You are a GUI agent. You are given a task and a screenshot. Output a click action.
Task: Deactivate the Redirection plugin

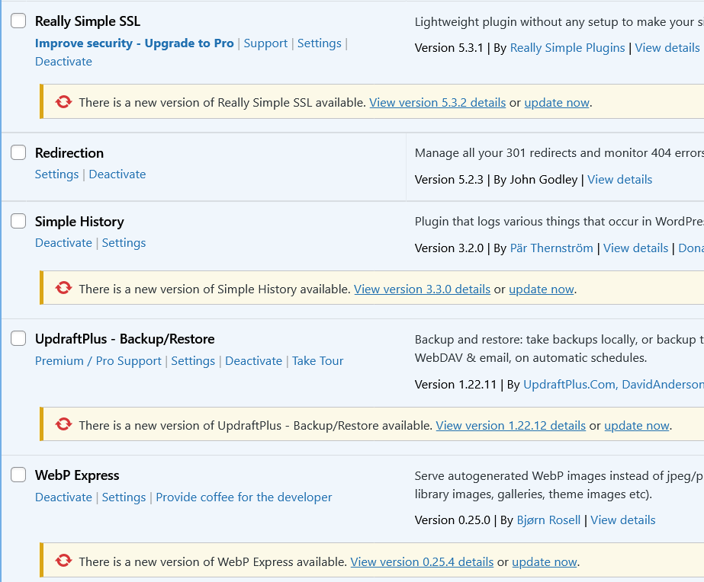[x=117, y=174]
